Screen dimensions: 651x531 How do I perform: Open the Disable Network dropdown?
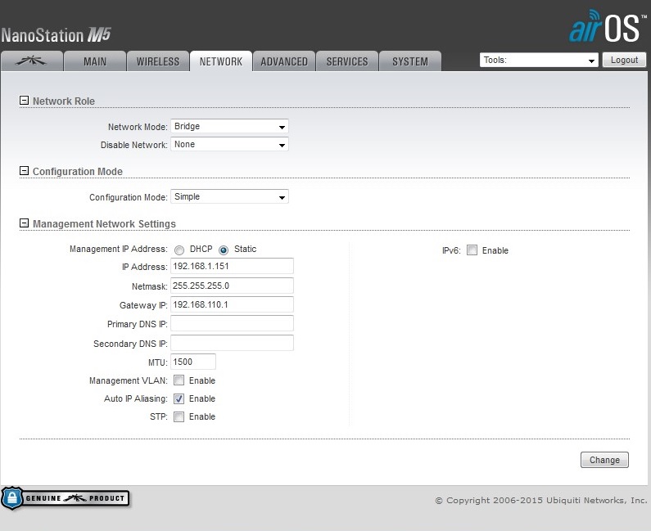coord(229,144)
